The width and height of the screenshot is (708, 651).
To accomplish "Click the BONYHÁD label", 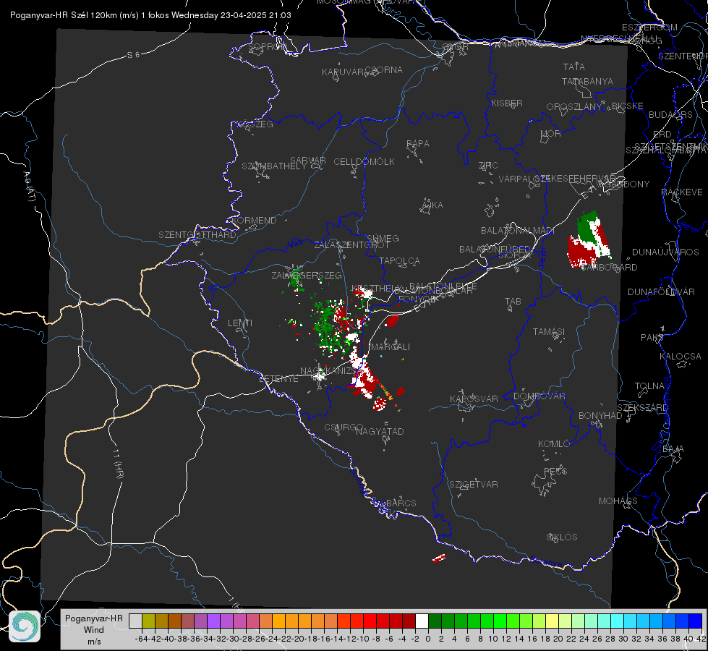I will [x=600, y=416].
